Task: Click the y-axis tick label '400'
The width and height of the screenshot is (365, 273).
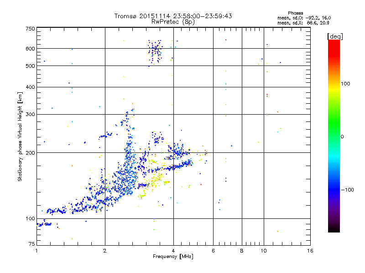Action: click(x=30, y=87)
